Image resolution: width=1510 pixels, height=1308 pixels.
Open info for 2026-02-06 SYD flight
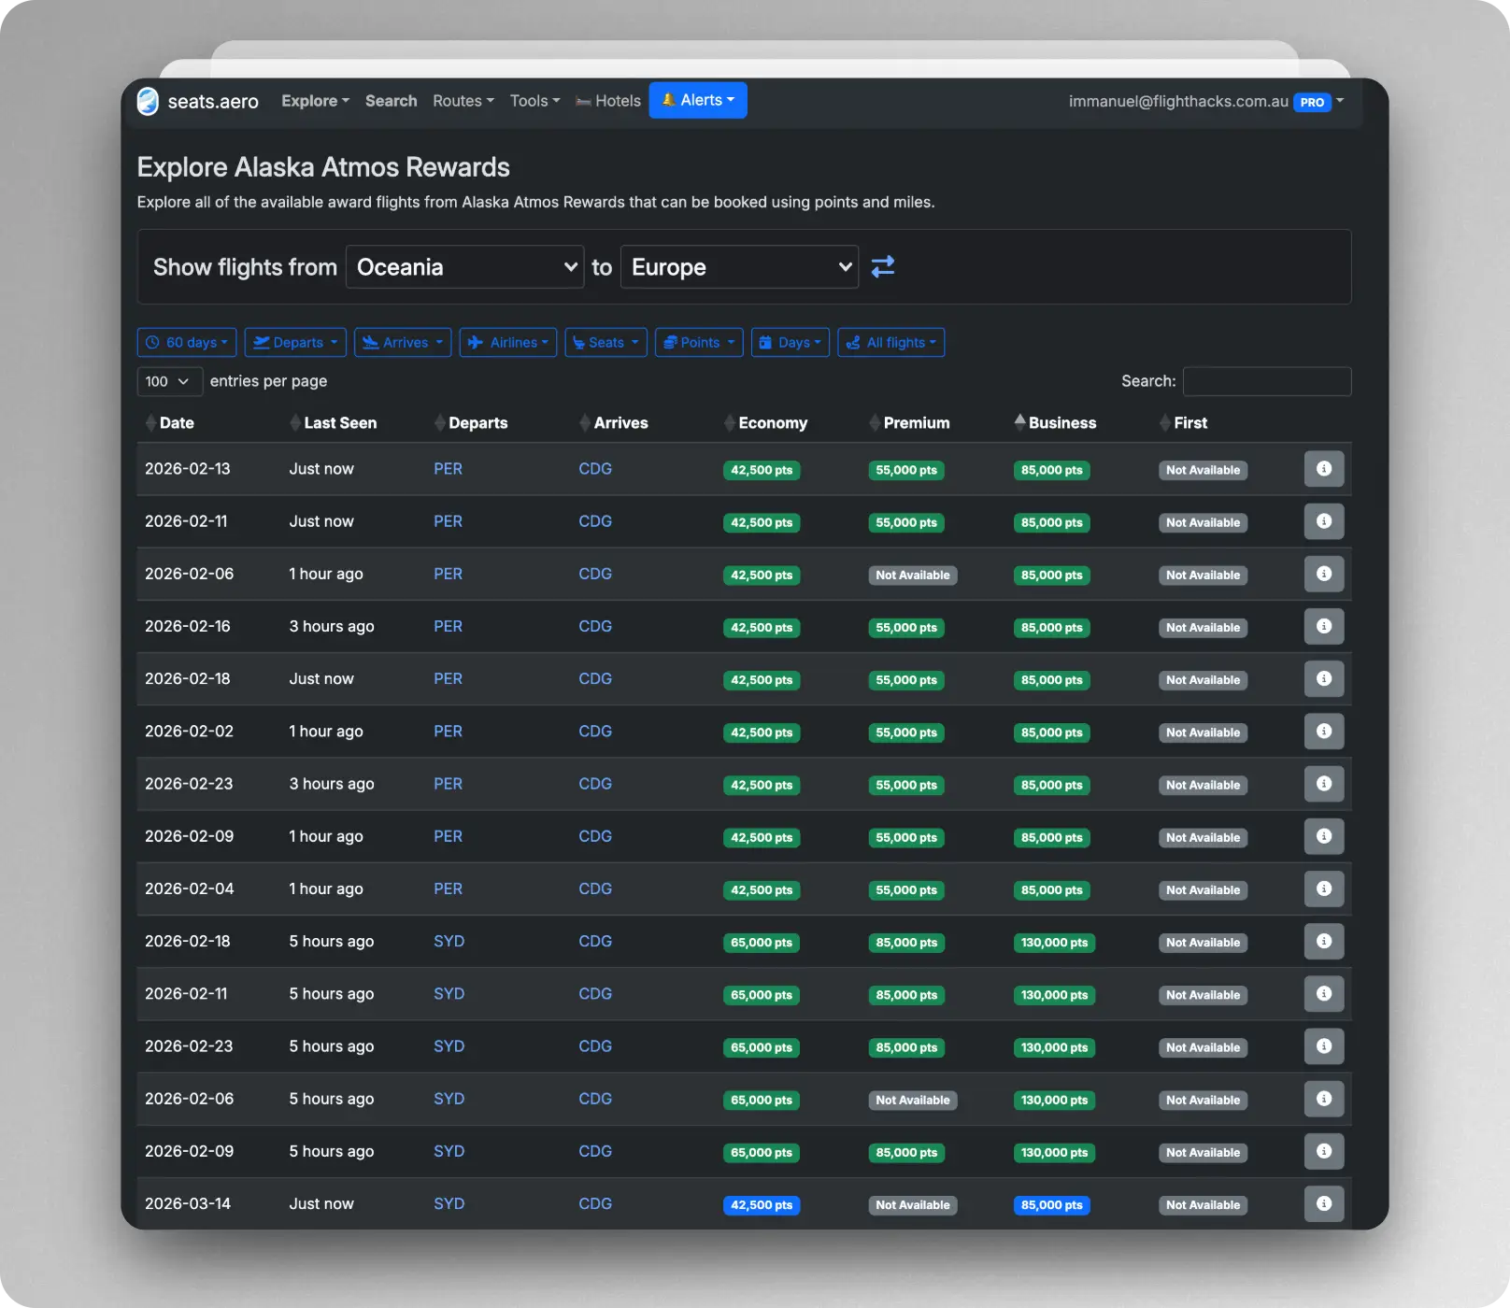[1324, 1099]
